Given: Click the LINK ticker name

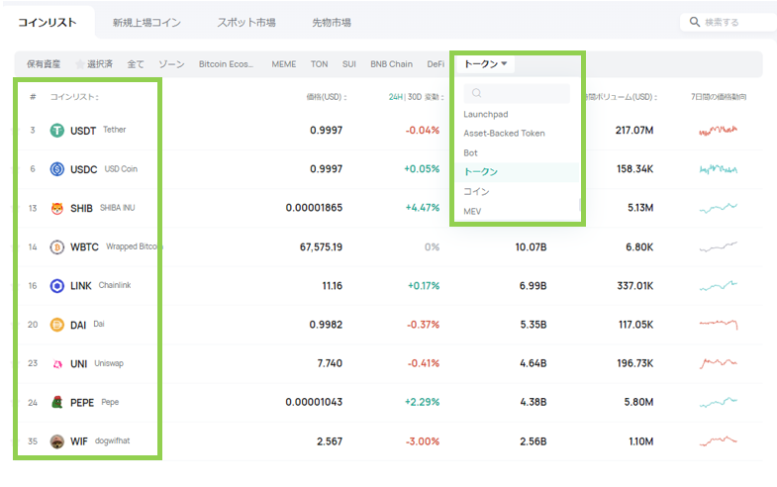Looking at the screenshot, I should coord(81,286).
